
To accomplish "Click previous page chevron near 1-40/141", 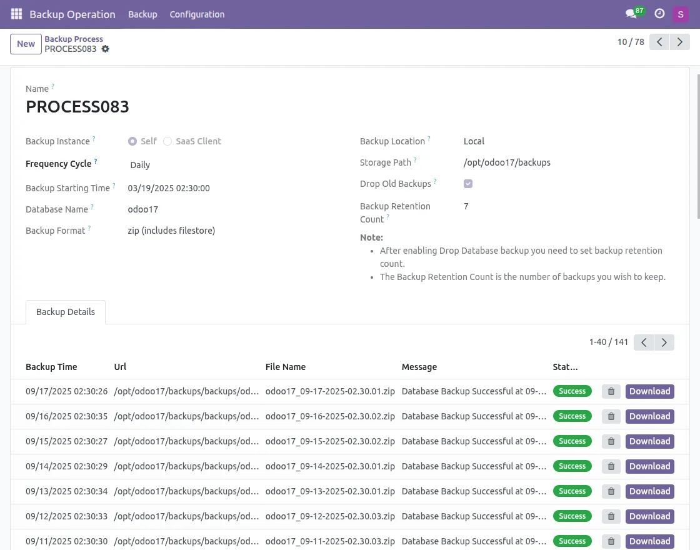I will pyautogui.click(x=644, y=342).
